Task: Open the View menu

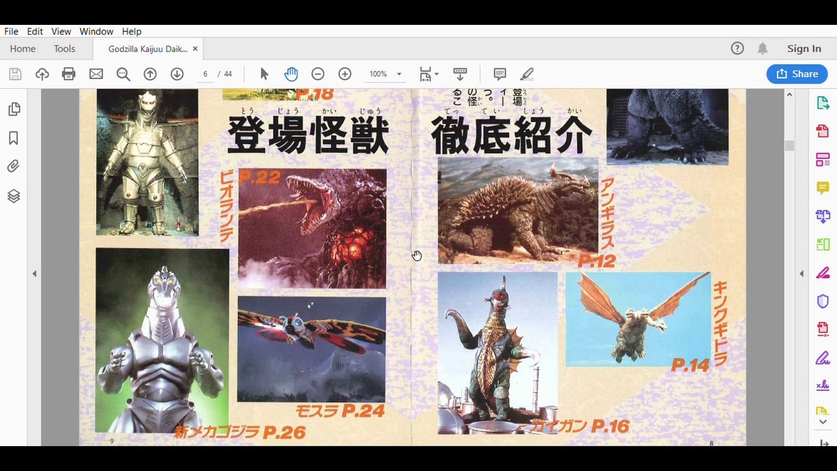Action: coord(61,31)
